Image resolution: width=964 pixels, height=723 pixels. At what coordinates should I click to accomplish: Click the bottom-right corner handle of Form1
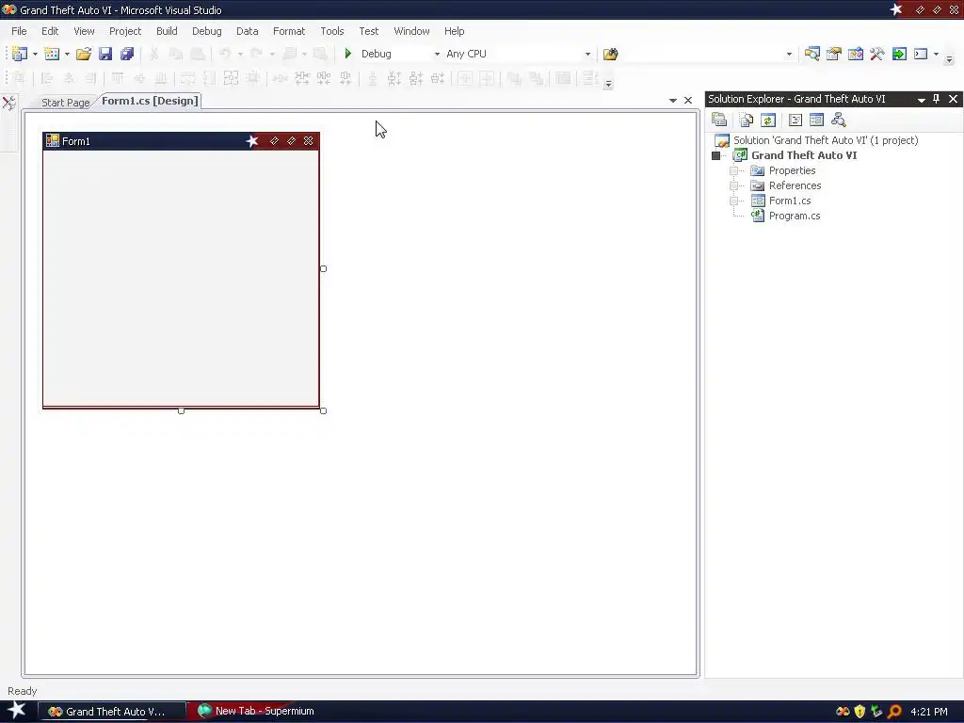[x=324, y=410]
